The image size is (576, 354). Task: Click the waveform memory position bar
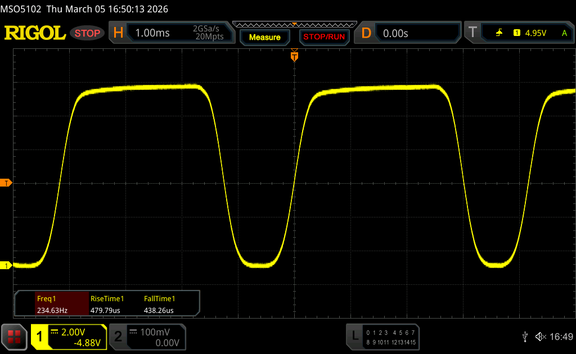point(294,24)
